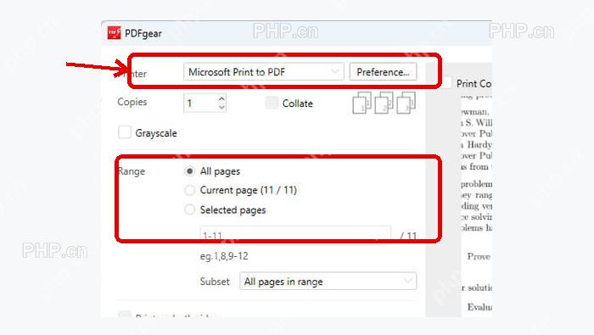This screenshot has width=594, height=335.
Task: Enable the Grayscale checkbox
Action: [x=125, y=132]
